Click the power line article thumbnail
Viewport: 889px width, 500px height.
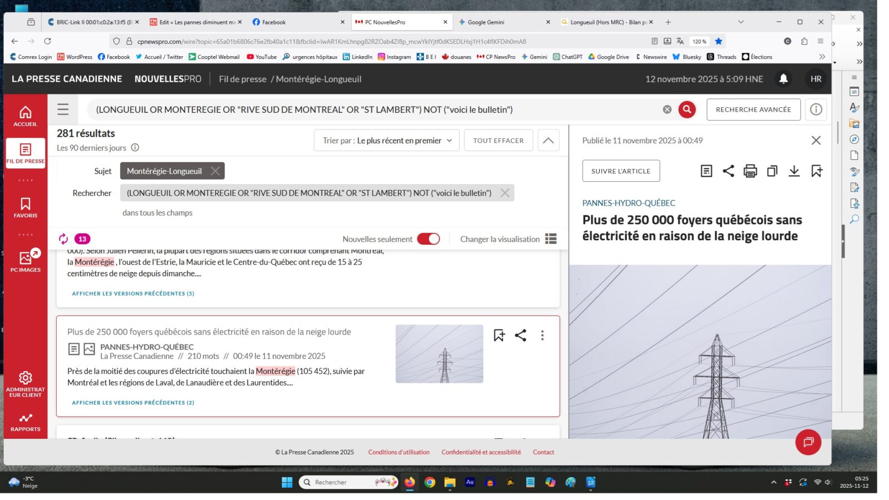pyautogui.click(x=439, y=354)
